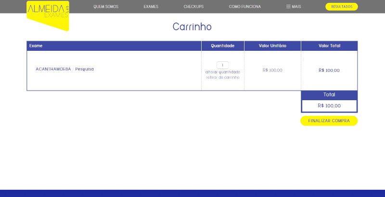Focus the quantity input field
Viewport: 385px width, 197px height.
(222, 65)
